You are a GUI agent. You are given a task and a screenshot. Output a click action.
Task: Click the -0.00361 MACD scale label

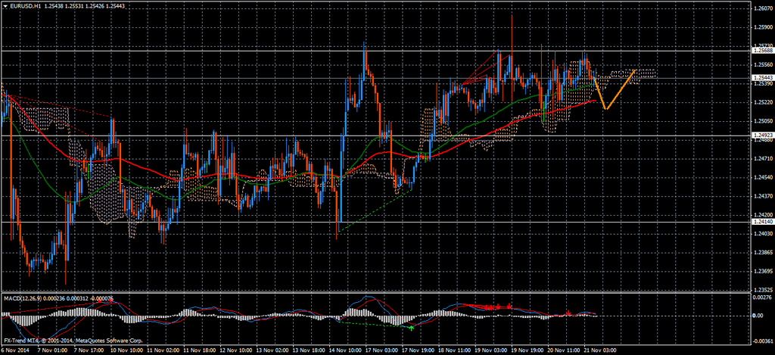[x=761, y=341]
